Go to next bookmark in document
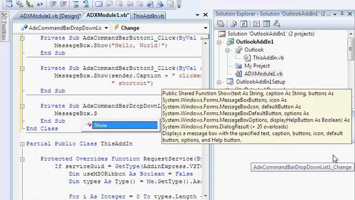 [160, 4]
